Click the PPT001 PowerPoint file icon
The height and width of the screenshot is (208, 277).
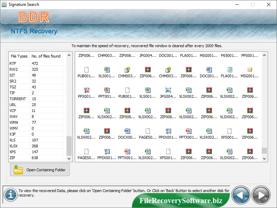(107, 90)
